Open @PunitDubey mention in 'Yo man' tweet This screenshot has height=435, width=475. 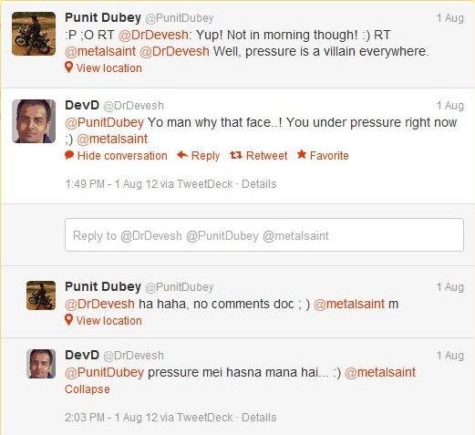[104, 122]
